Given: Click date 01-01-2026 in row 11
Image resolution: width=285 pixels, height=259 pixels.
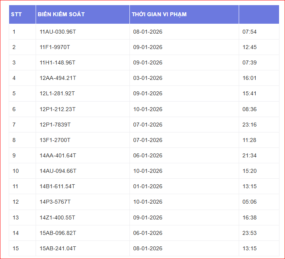Looking at the screenshot, I should click(x=148, y=186).
